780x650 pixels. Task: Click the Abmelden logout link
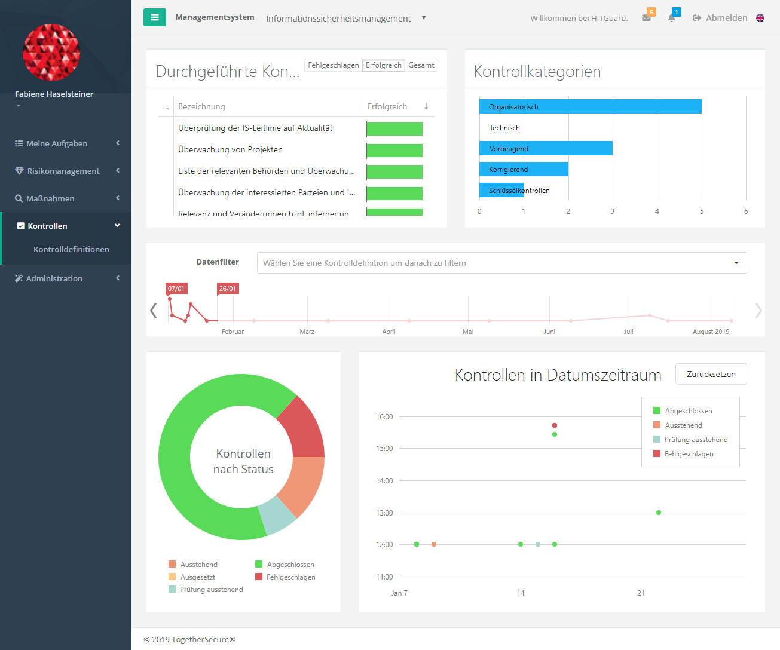pos(720,18)
